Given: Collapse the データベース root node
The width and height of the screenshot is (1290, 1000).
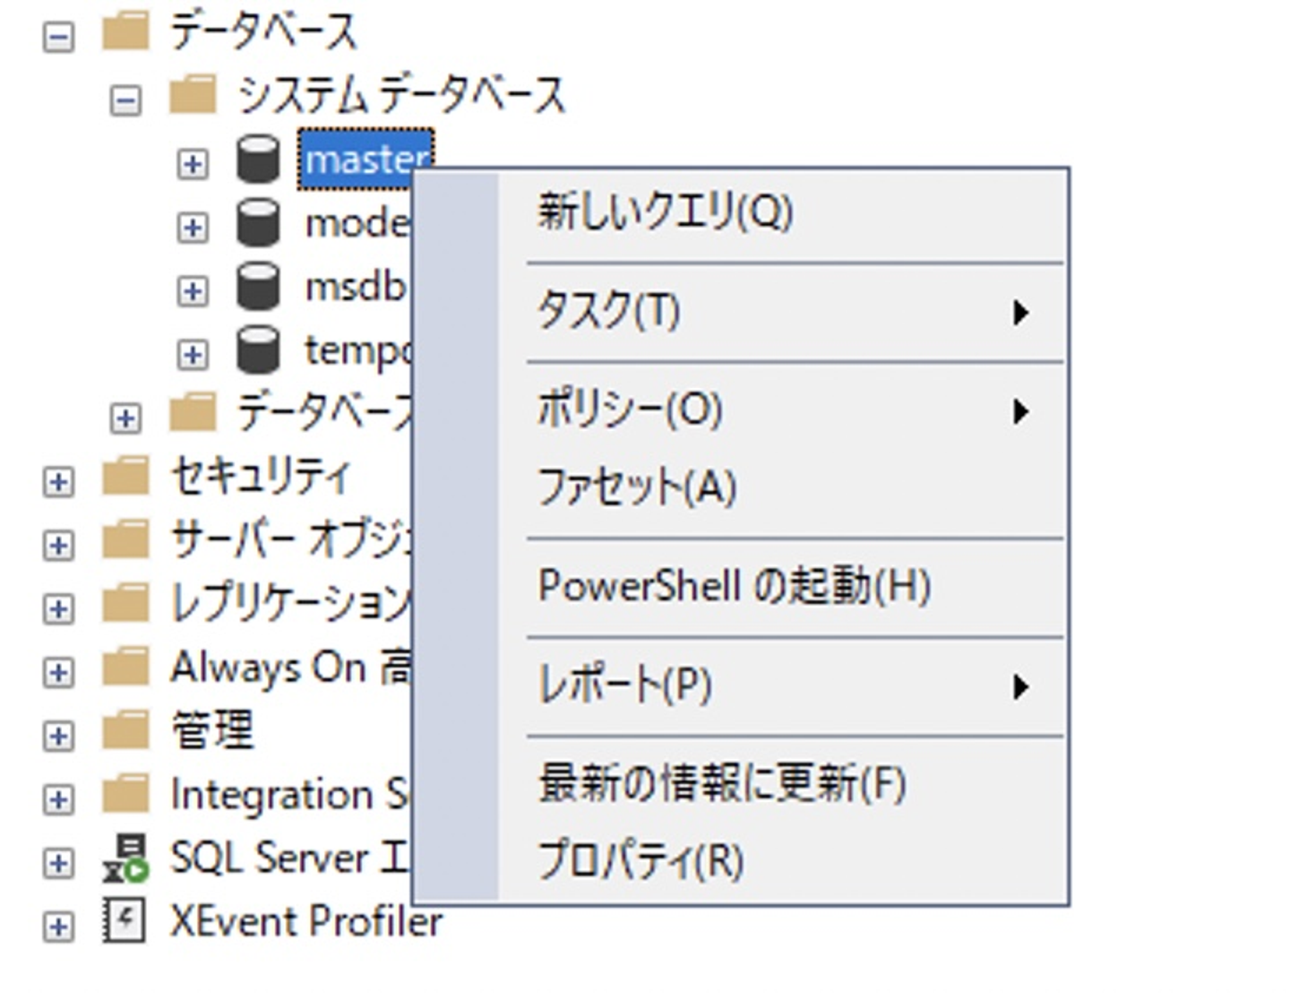Looking at the screenshot, I should click(59, 38).
